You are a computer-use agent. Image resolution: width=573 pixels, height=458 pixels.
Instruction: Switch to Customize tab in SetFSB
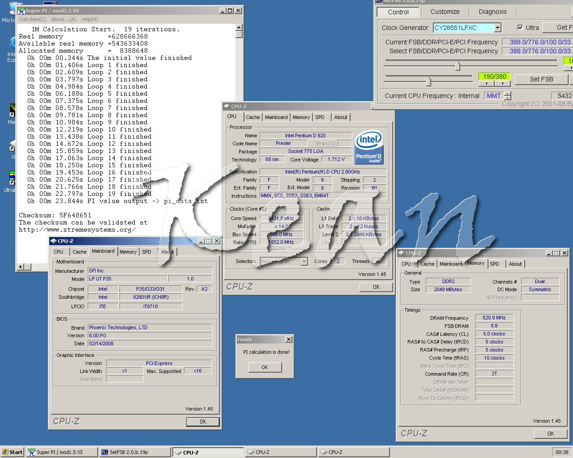(x=445, y=12)
